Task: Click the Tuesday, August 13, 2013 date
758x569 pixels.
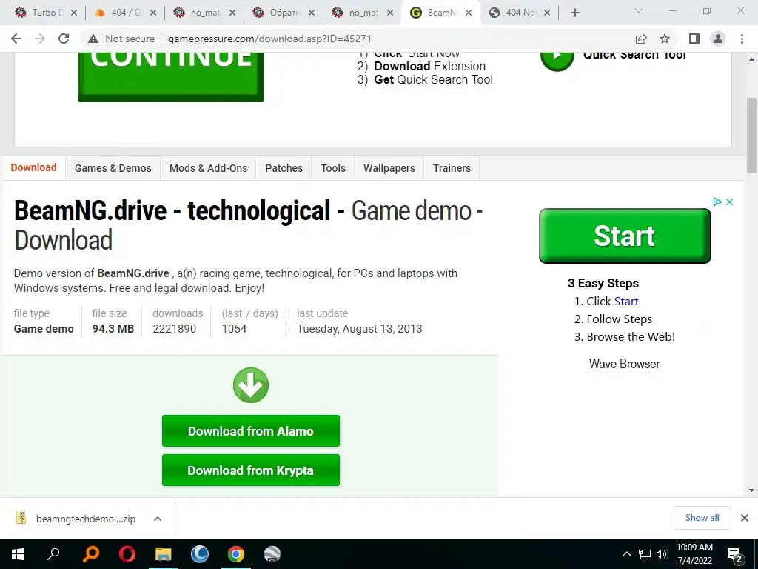Action: (x=360, y=328)
